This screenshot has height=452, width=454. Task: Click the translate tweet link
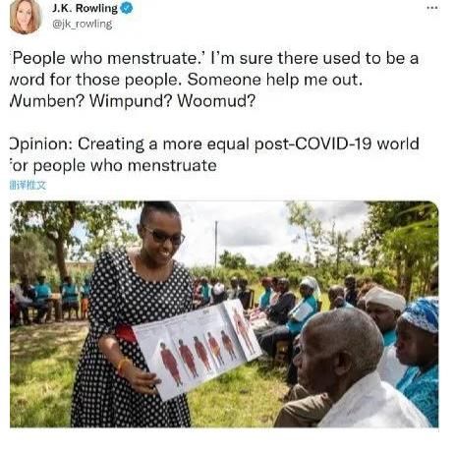[28, 186]
